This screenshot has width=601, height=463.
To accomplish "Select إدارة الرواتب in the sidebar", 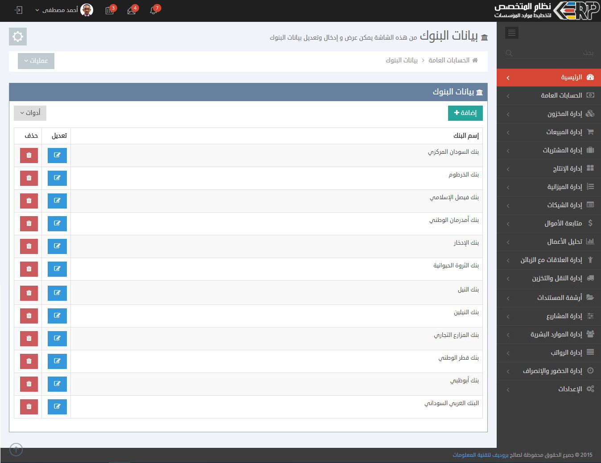I will click(x=566, y=352).
